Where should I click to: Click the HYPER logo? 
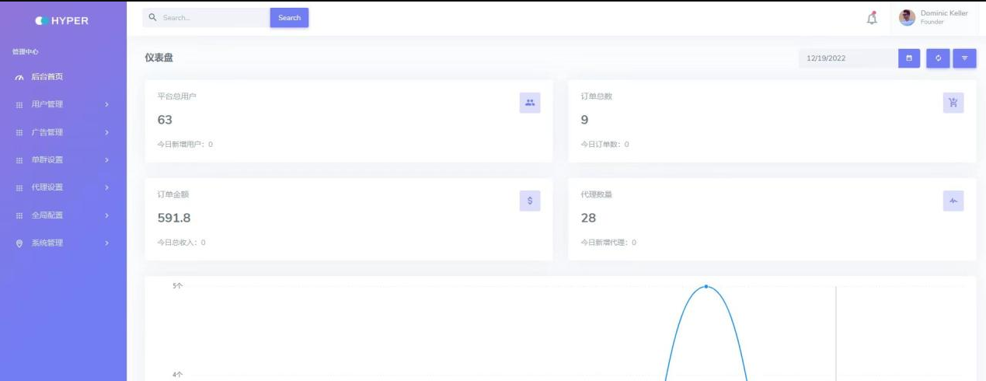62,20
